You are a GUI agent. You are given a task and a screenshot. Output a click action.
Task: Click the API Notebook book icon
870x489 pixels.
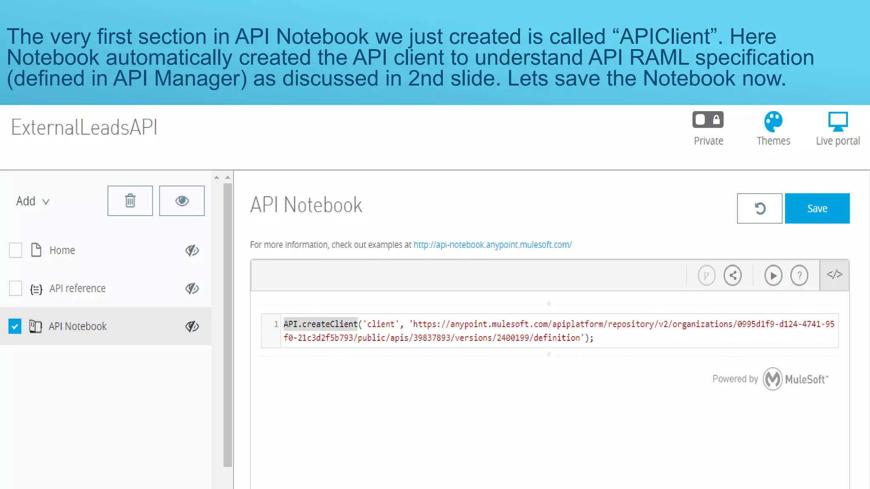tap(35, 326)
